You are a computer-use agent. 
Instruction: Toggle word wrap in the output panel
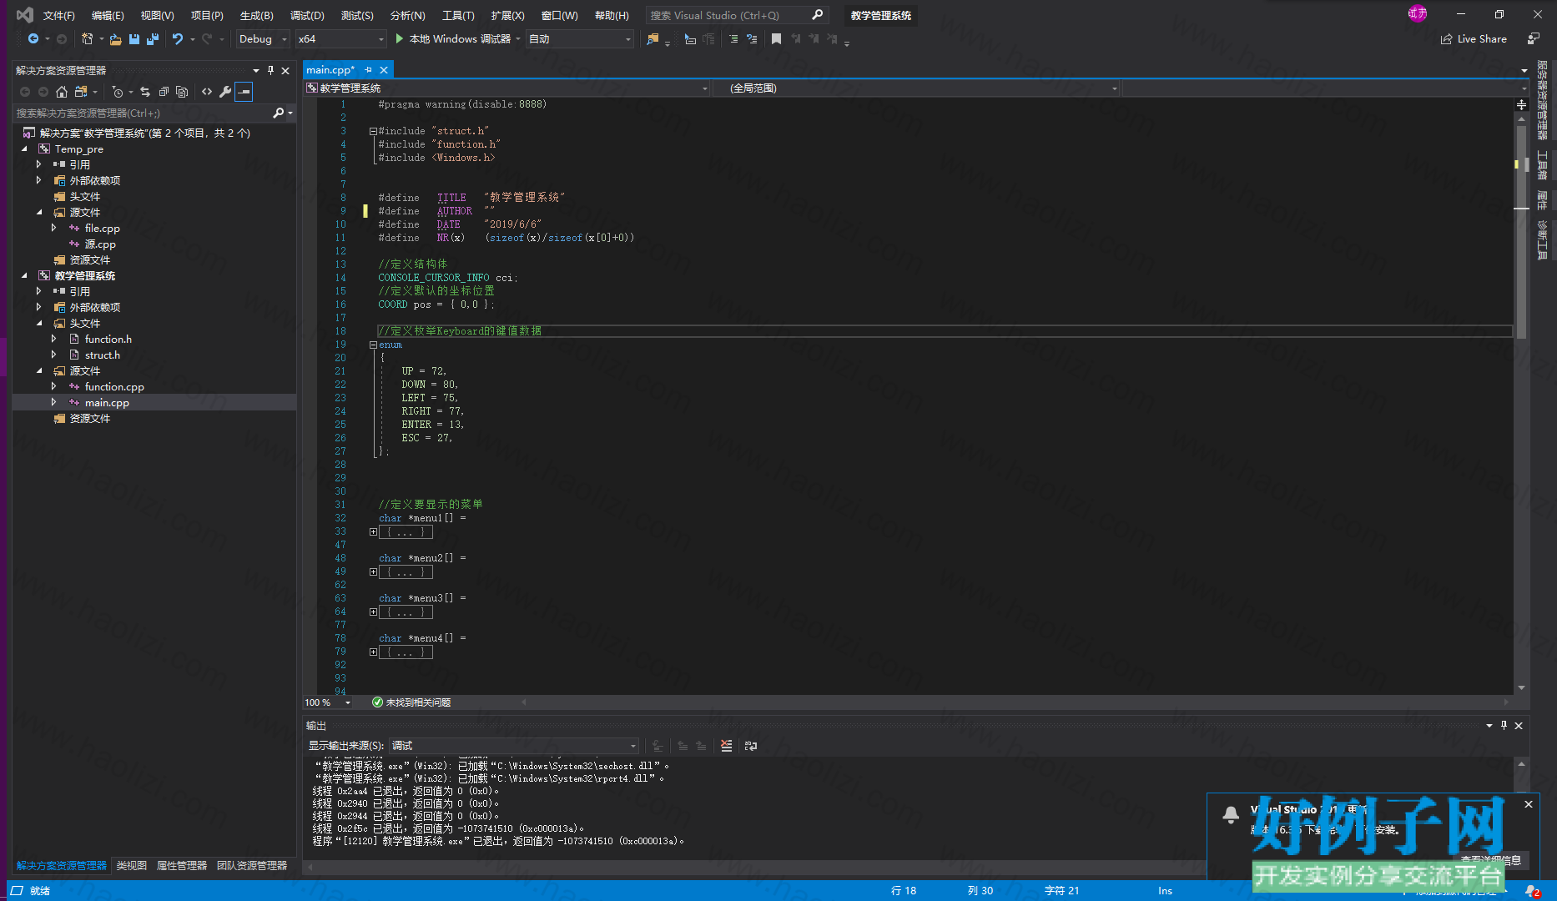pyautogui.click(x=751, y=746)
